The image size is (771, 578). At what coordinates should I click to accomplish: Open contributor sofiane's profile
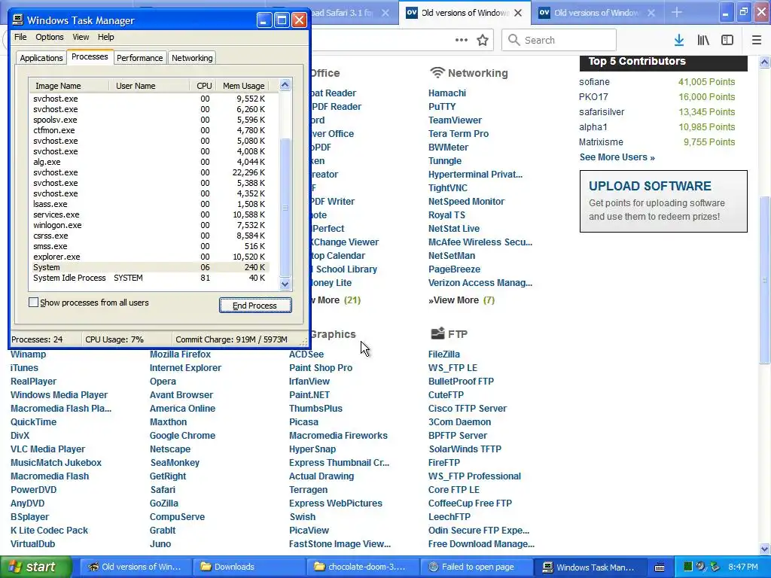coord(594,82)
